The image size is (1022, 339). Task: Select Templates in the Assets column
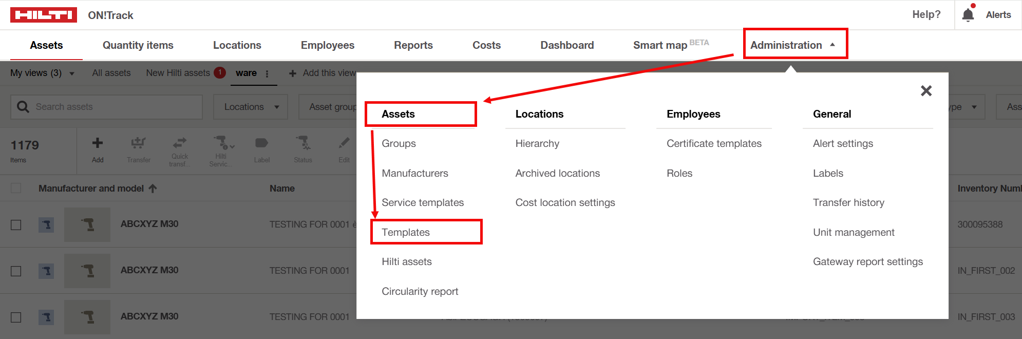pyautogui.click(x=406, y=232)
